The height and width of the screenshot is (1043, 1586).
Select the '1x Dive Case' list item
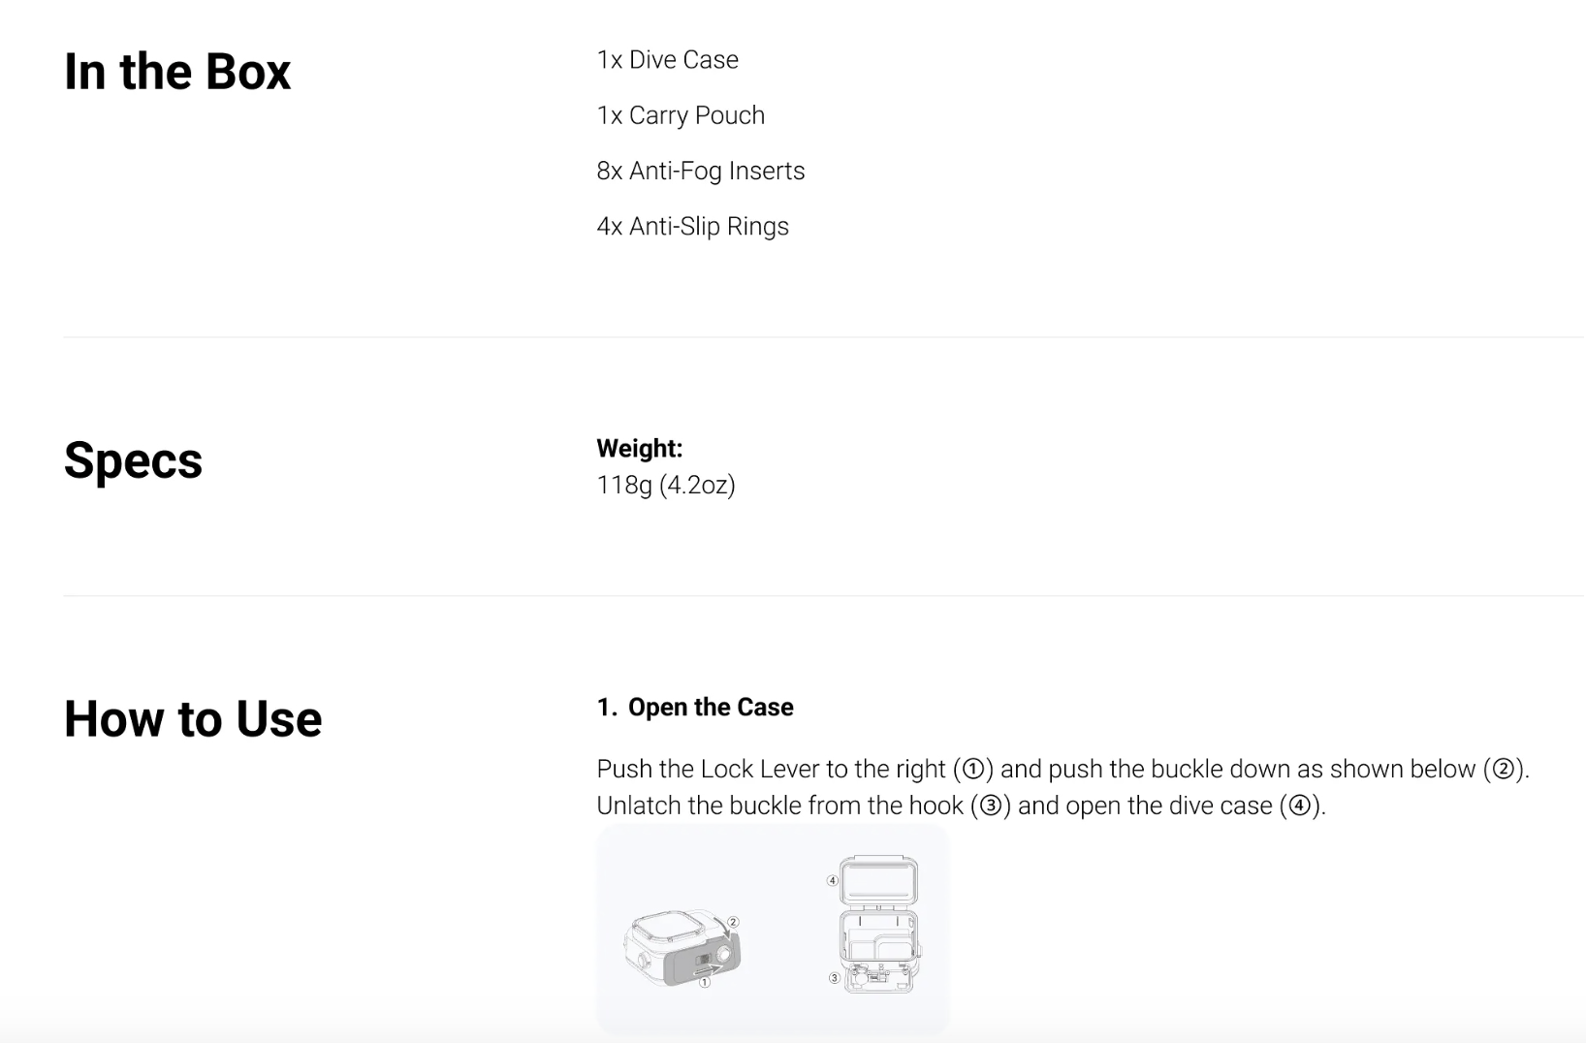click(x=668, y=60)
